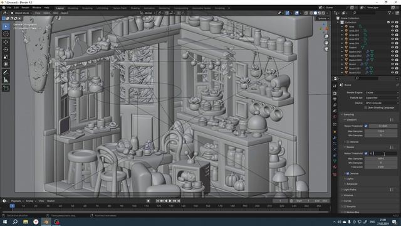Select the Select Box tool in the toolbar
This screenshot has height=226, width=401.
pos(6,26)
